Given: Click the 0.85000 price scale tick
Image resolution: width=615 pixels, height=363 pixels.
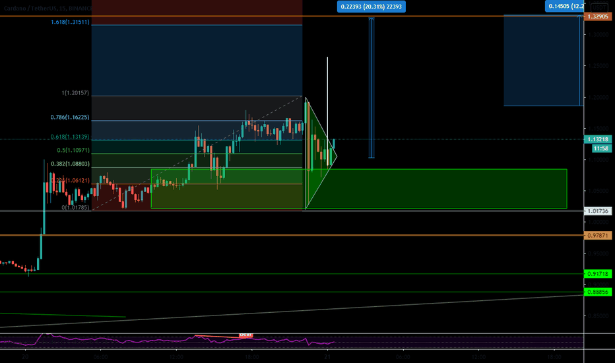Looking at the screenshot, I should pyautogui.click(x=598, y=315).
